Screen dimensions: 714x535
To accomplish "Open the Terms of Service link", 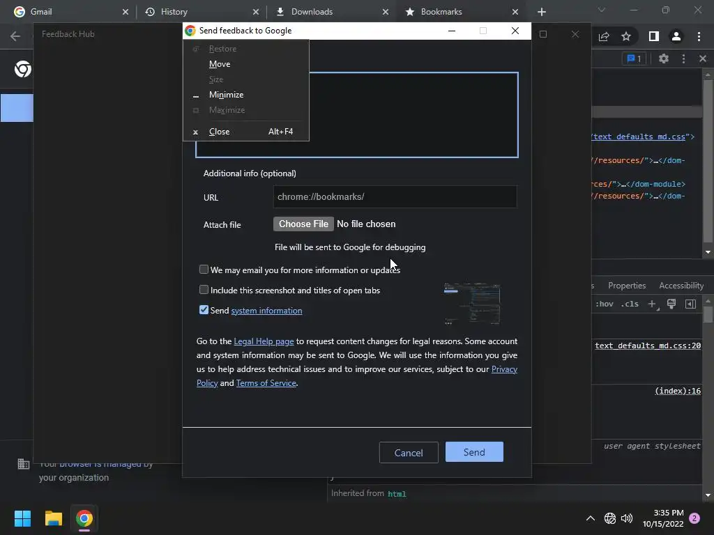I will 266,383.
